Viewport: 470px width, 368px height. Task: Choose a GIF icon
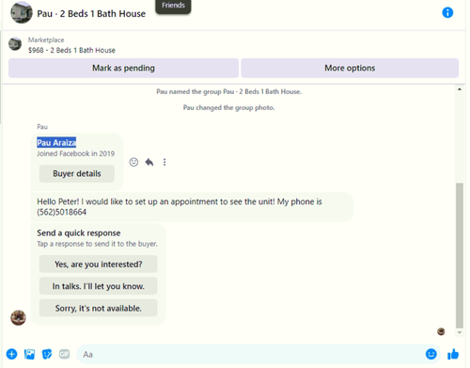(64, 354)
